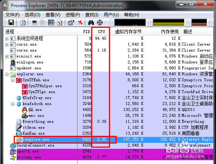Click the SynTPEnh.exe red Synaptics icon
Screen dimensions: 216x164
(x=19, y=80)
